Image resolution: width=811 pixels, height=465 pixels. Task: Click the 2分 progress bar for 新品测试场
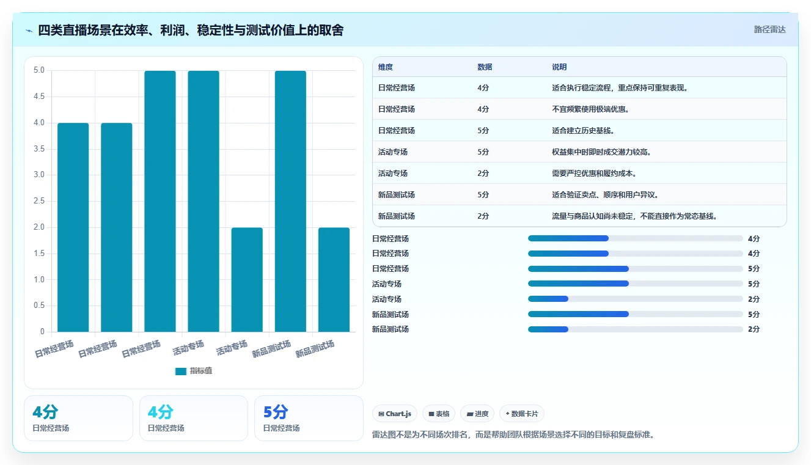[636, 329]
